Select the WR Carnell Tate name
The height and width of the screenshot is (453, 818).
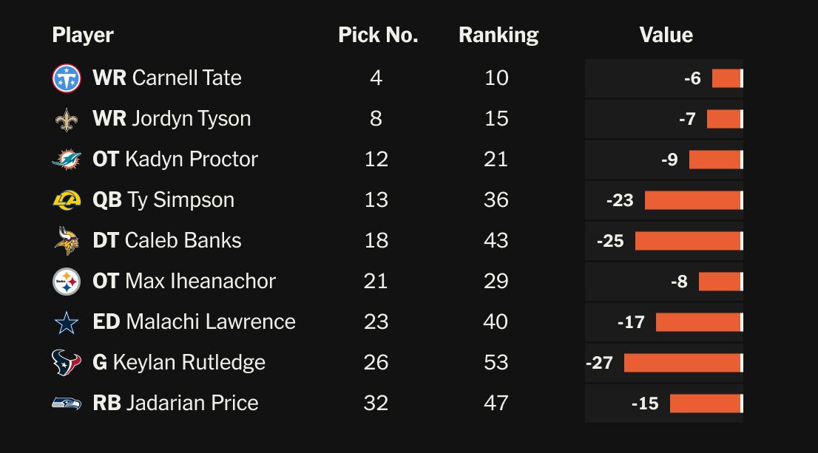coord(167,78)
